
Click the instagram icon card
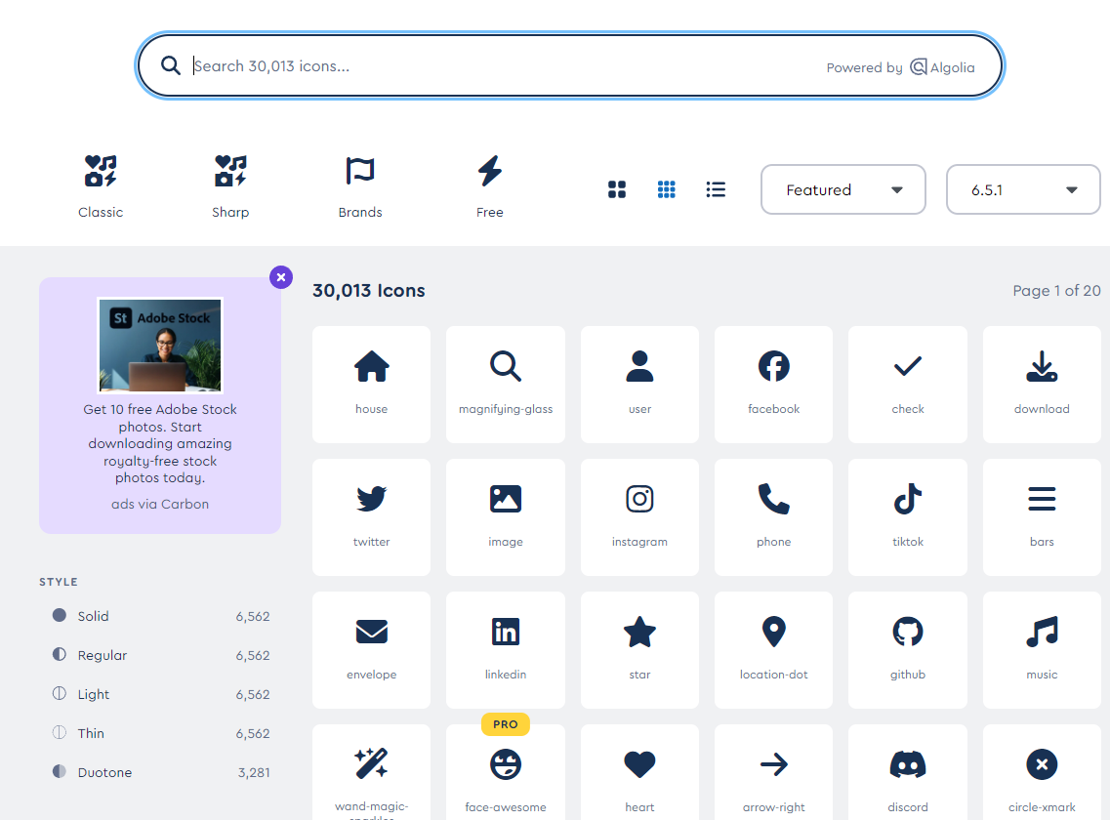point(639,517)
